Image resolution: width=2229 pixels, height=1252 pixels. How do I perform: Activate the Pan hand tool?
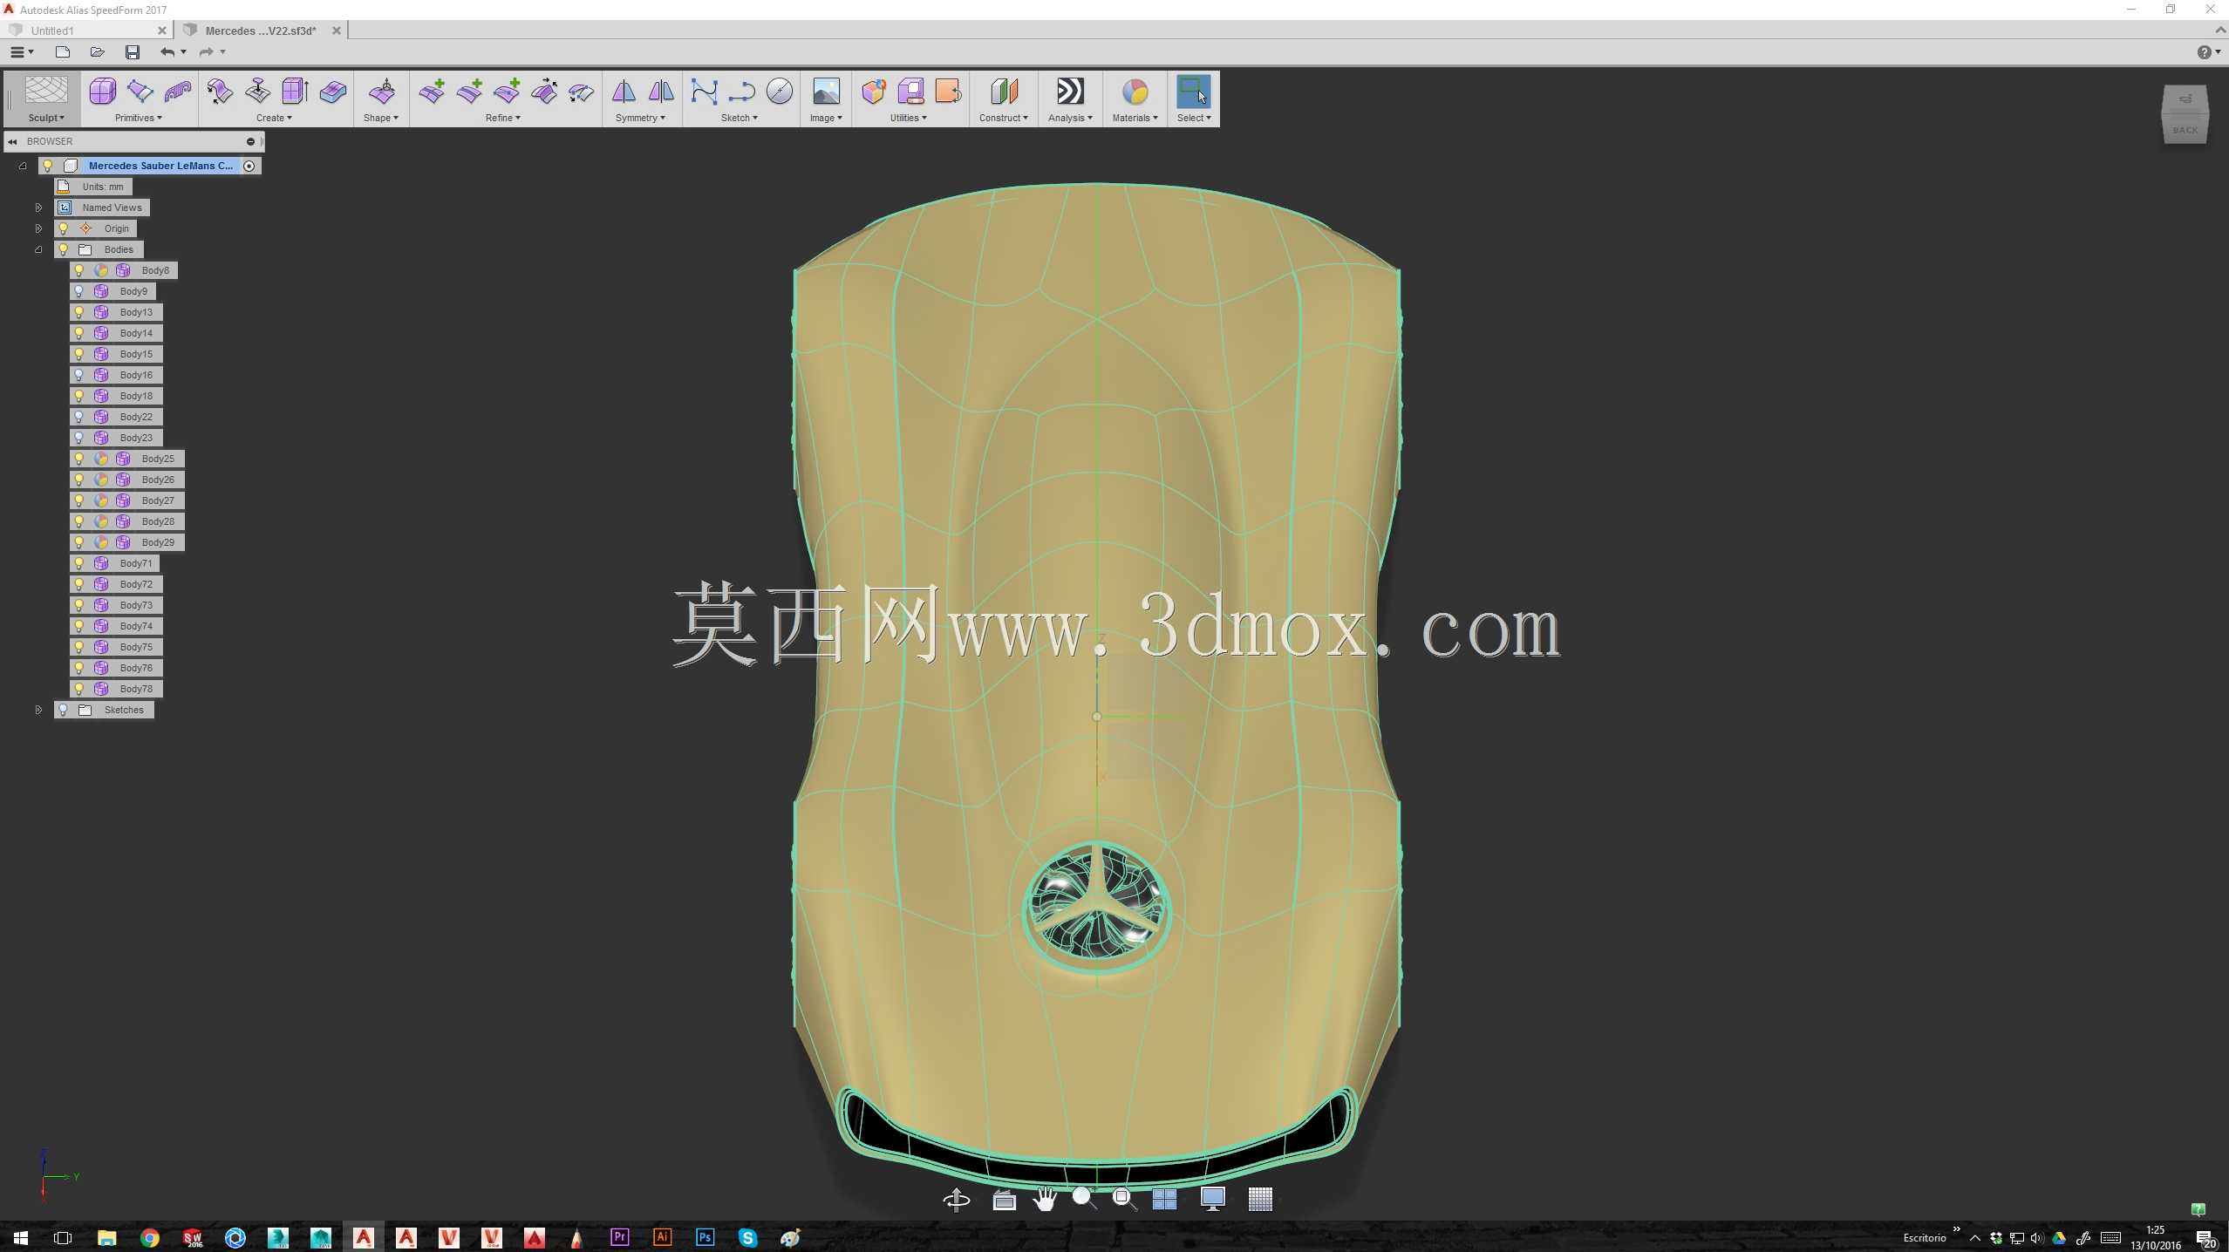click(x=1045, y=1200)
